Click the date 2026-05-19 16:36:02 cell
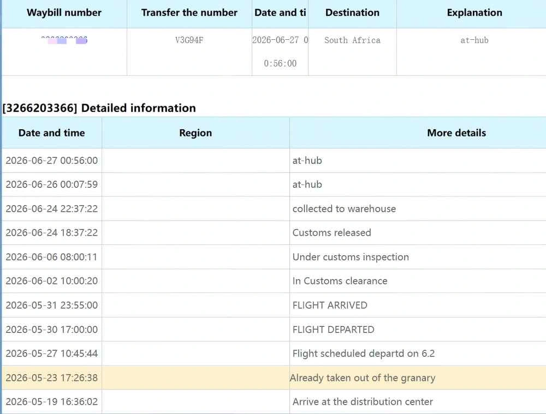 [51, 401]
